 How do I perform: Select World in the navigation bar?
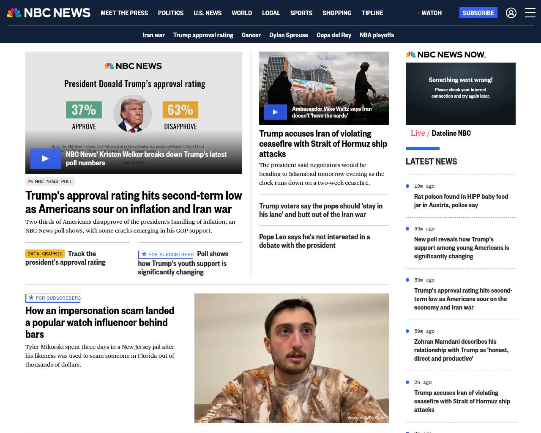242,13
